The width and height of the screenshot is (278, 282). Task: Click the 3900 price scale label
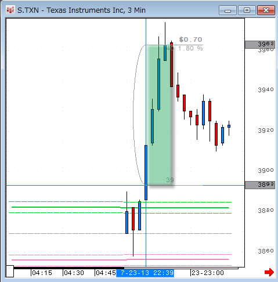click(x=266, y=171)
